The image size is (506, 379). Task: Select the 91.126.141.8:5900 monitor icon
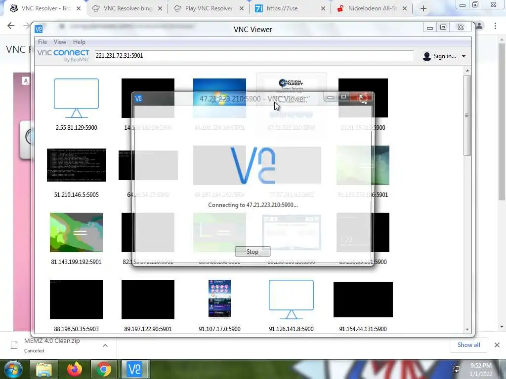291,300
